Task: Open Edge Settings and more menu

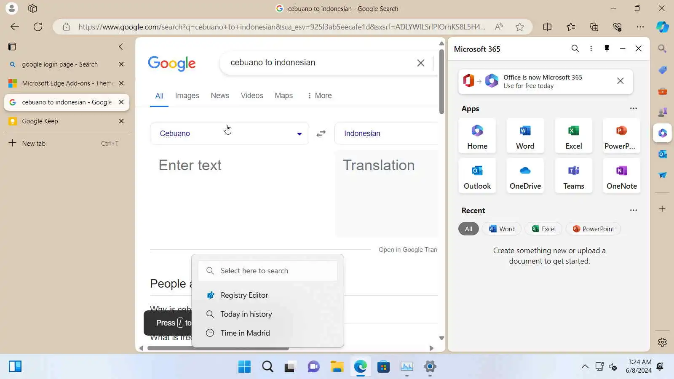Action: click(640, 27)
